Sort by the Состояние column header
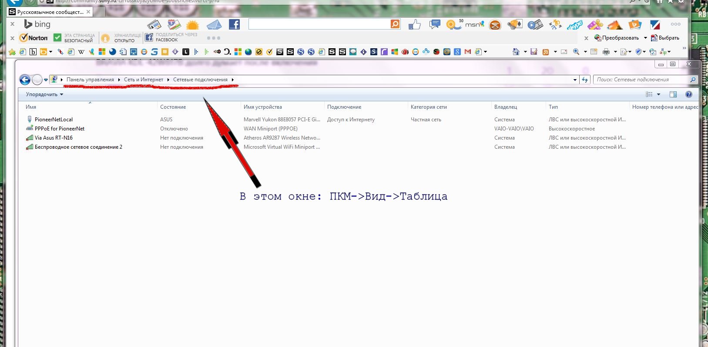 coord(173,107)
